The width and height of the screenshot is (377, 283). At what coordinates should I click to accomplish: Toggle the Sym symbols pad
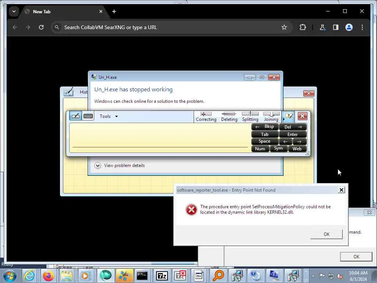(278, 149)
